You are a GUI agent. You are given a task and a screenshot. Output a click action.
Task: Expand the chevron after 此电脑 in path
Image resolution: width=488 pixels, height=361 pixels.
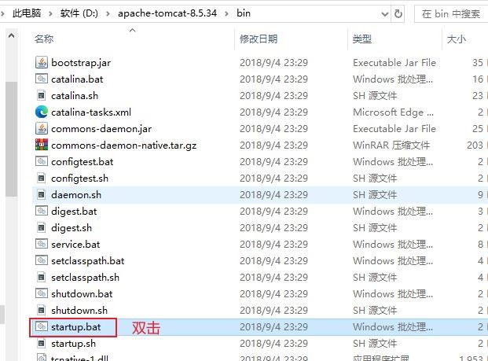pyautogui.click(x=50, y=13)
